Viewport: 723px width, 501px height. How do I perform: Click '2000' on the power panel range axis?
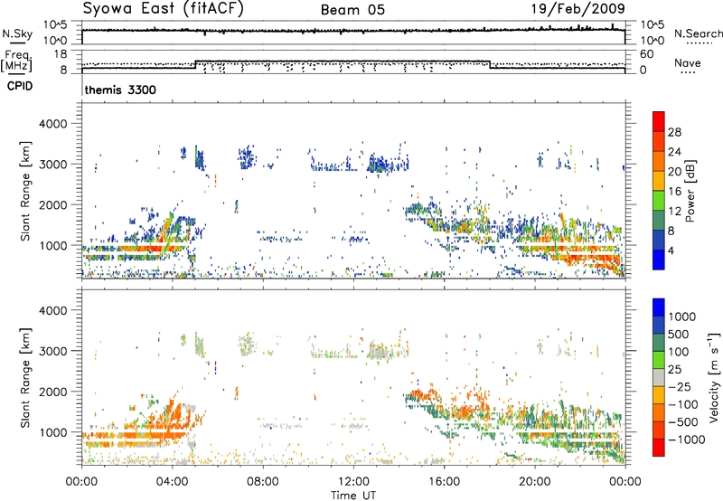click(52, 204)
